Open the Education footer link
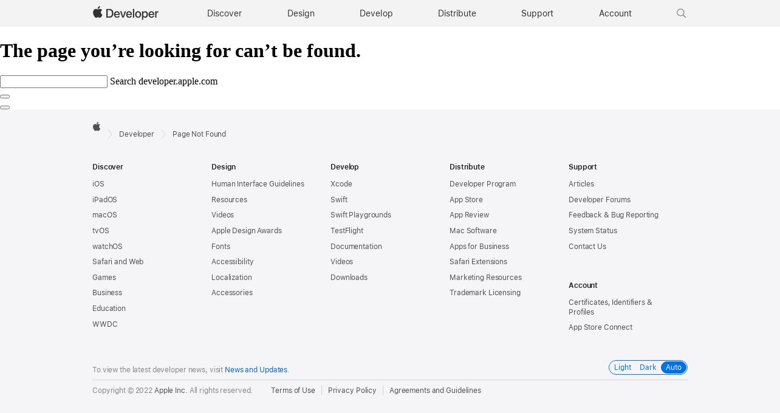Viewport: 780px width, 413px height. pyautogui.click(x=109, y=309)
